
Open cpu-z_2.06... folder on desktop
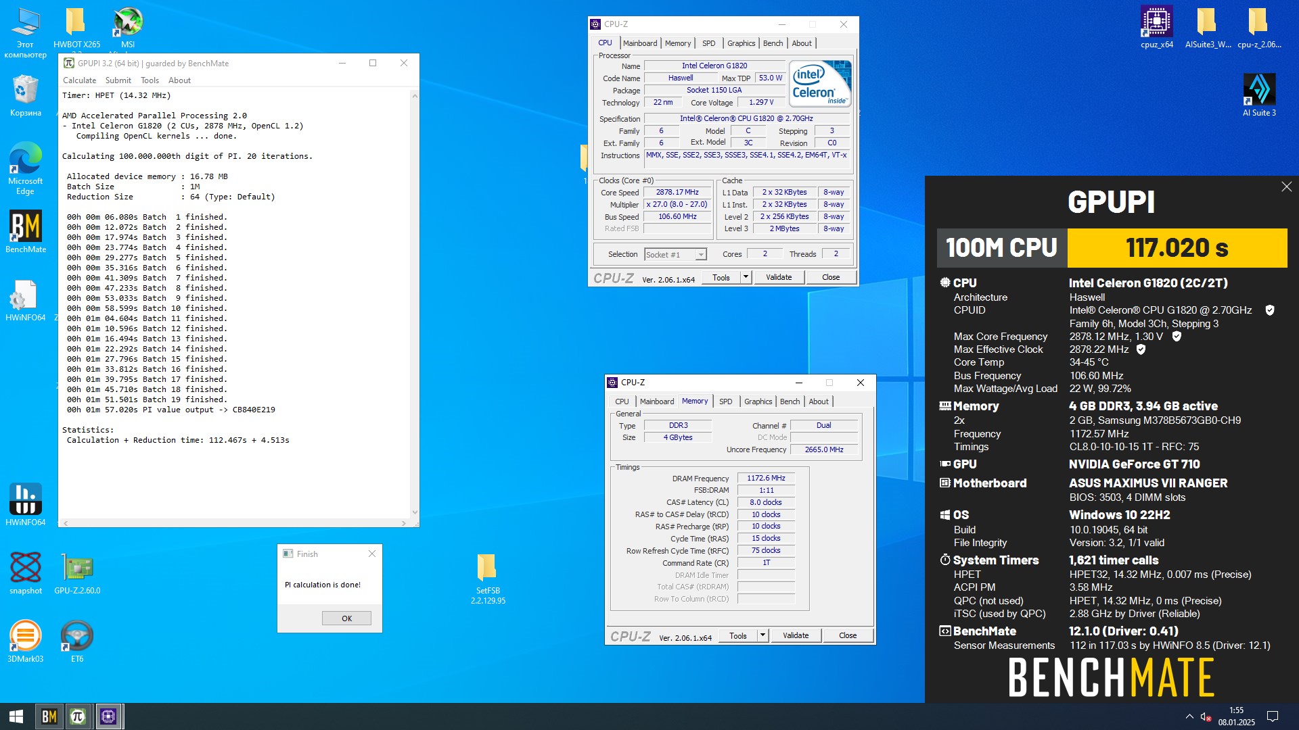(1259, 28)
